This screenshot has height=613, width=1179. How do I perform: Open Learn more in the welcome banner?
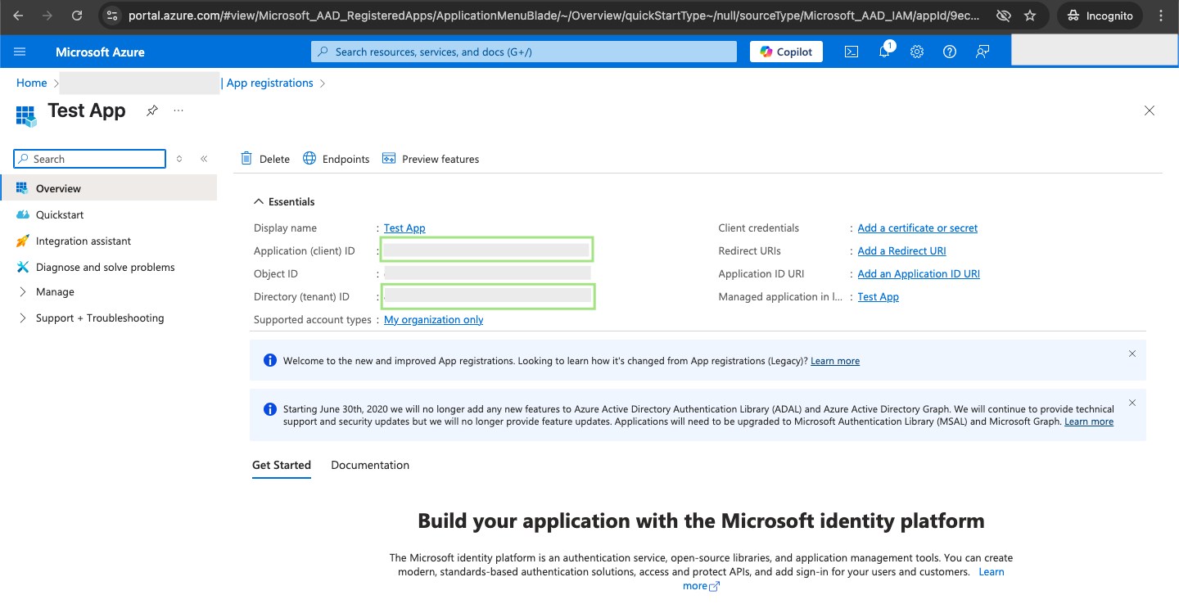point(835,361)
